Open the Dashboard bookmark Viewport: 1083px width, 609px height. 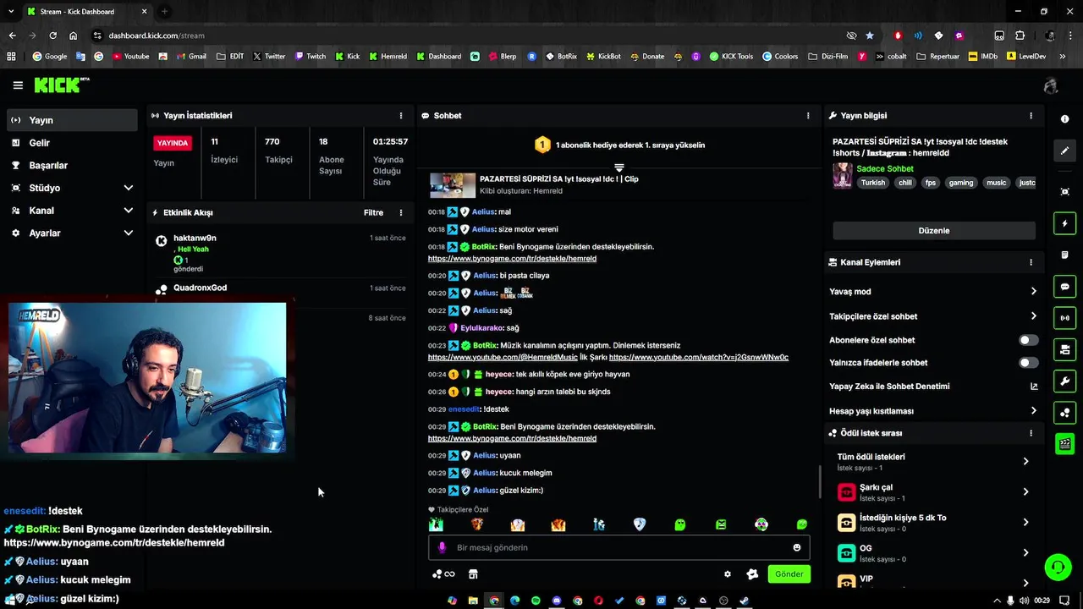[x=437, y=57]
